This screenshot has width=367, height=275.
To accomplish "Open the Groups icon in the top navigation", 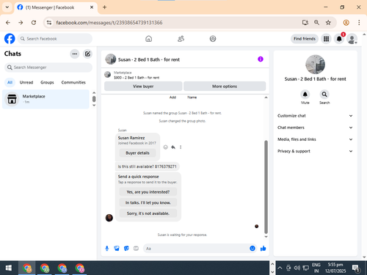I will [213, 39].
